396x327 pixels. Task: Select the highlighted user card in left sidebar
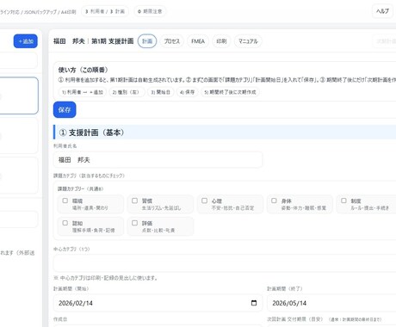(x=18, y=96)
